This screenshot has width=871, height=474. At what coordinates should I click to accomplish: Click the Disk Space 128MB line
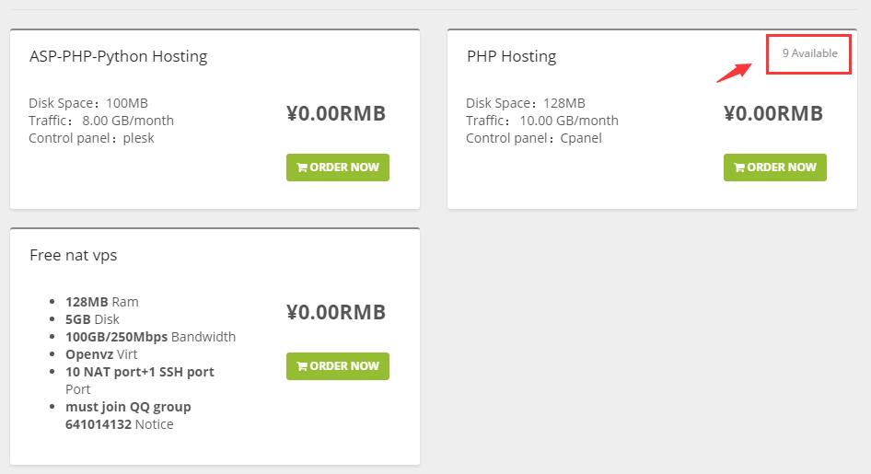(x=526, y=103)
